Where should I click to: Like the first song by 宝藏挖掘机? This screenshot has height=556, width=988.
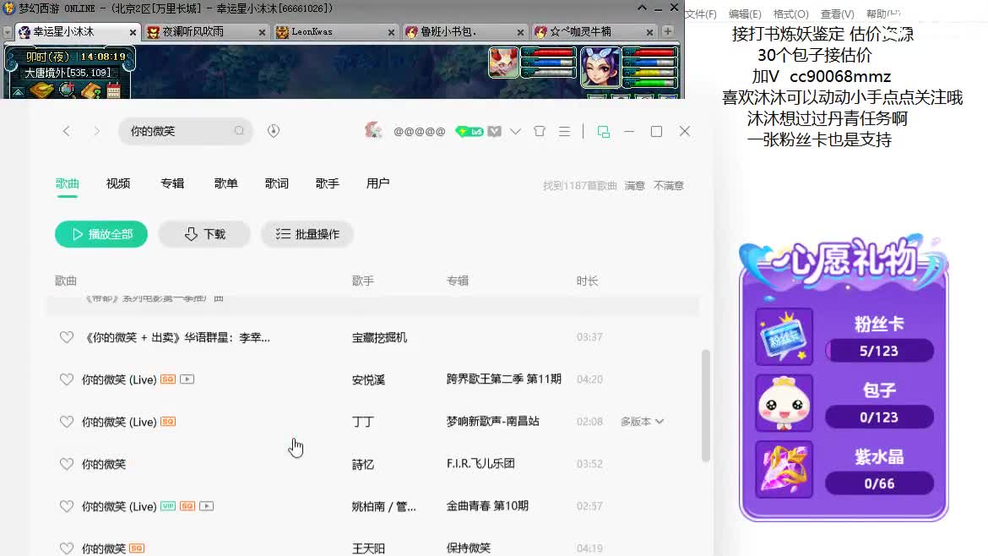67,337
